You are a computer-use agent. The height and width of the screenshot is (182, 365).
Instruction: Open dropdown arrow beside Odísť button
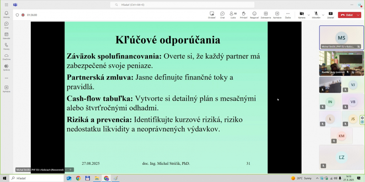coord(358,15)
